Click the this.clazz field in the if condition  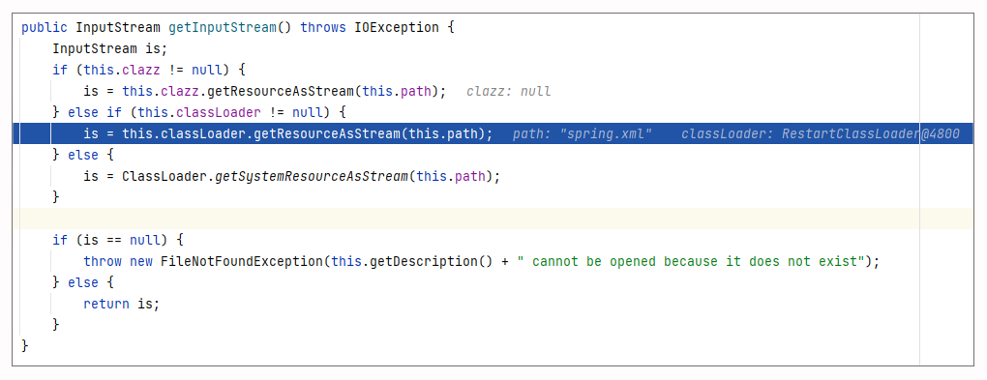[122, 70]
